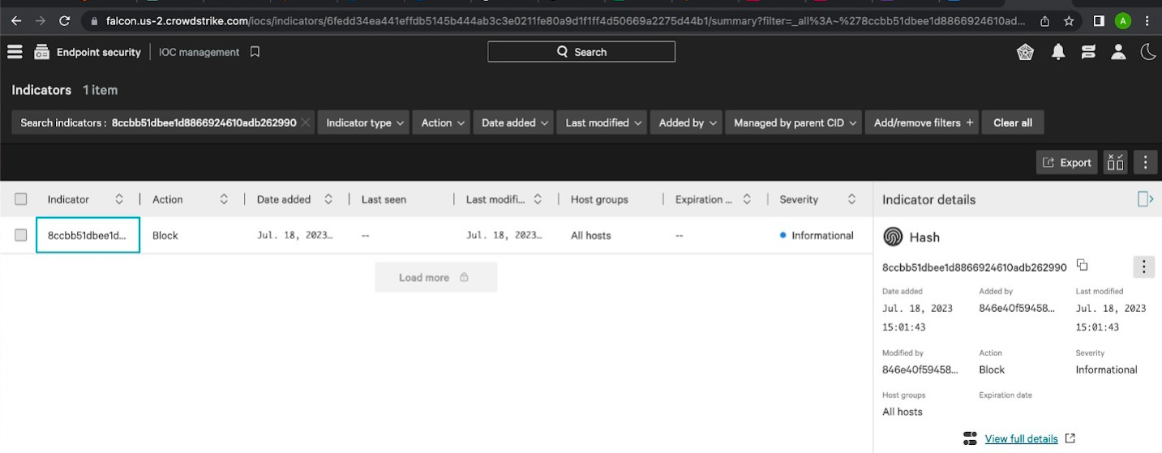Sort by the Indicator column
The height and width of the screenshot is (453, 1162).
pos(119,199)
